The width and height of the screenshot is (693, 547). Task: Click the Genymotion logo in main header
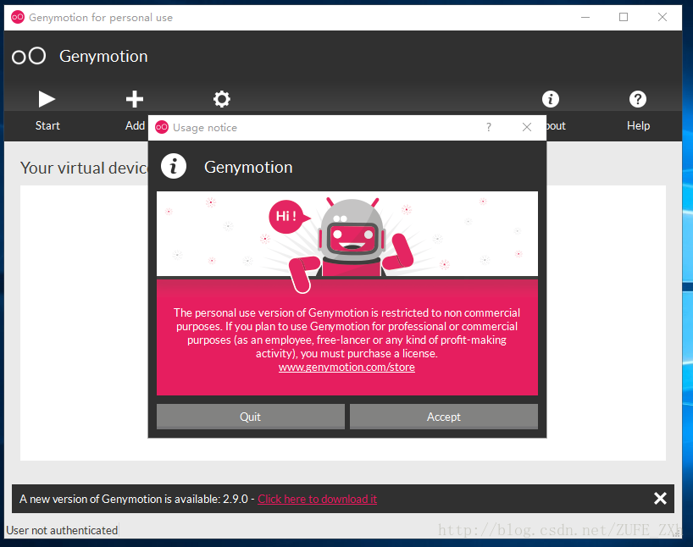[29, 56]
